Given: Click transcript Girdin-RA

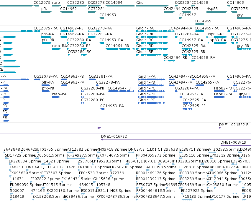Looking at the screenshot, I should coord(152,31).
